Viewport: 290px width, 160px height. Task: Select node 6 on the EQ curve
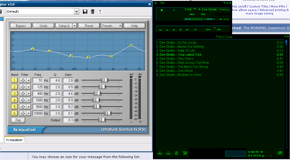(x=131, y=46)
